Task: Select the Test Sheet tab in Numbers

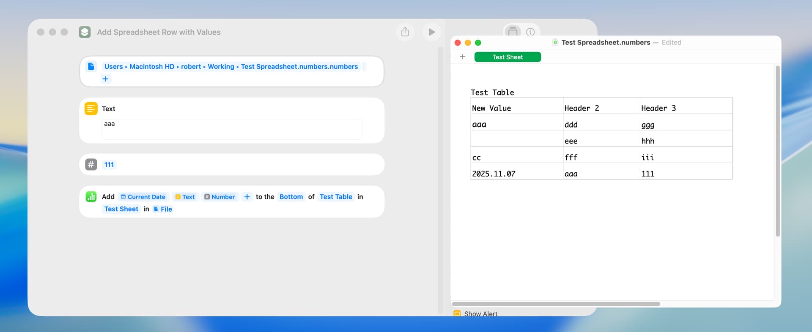Action: point(507,57)
